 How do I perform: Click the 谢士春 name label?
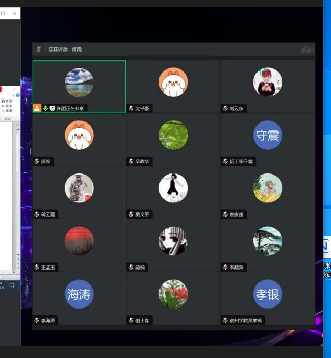click(x=142, y=321)
